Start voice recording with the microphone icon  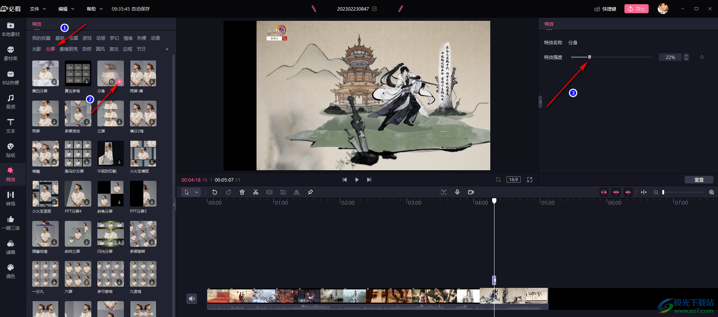457,192
